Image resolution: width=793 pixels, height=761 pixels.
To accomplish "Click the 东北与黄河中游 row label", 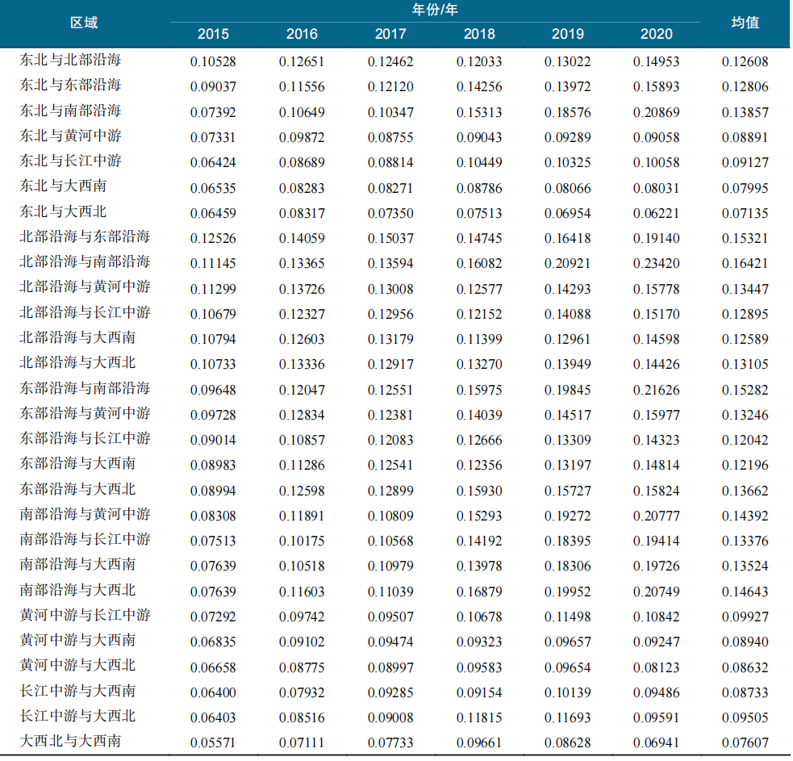I will 71,136.
